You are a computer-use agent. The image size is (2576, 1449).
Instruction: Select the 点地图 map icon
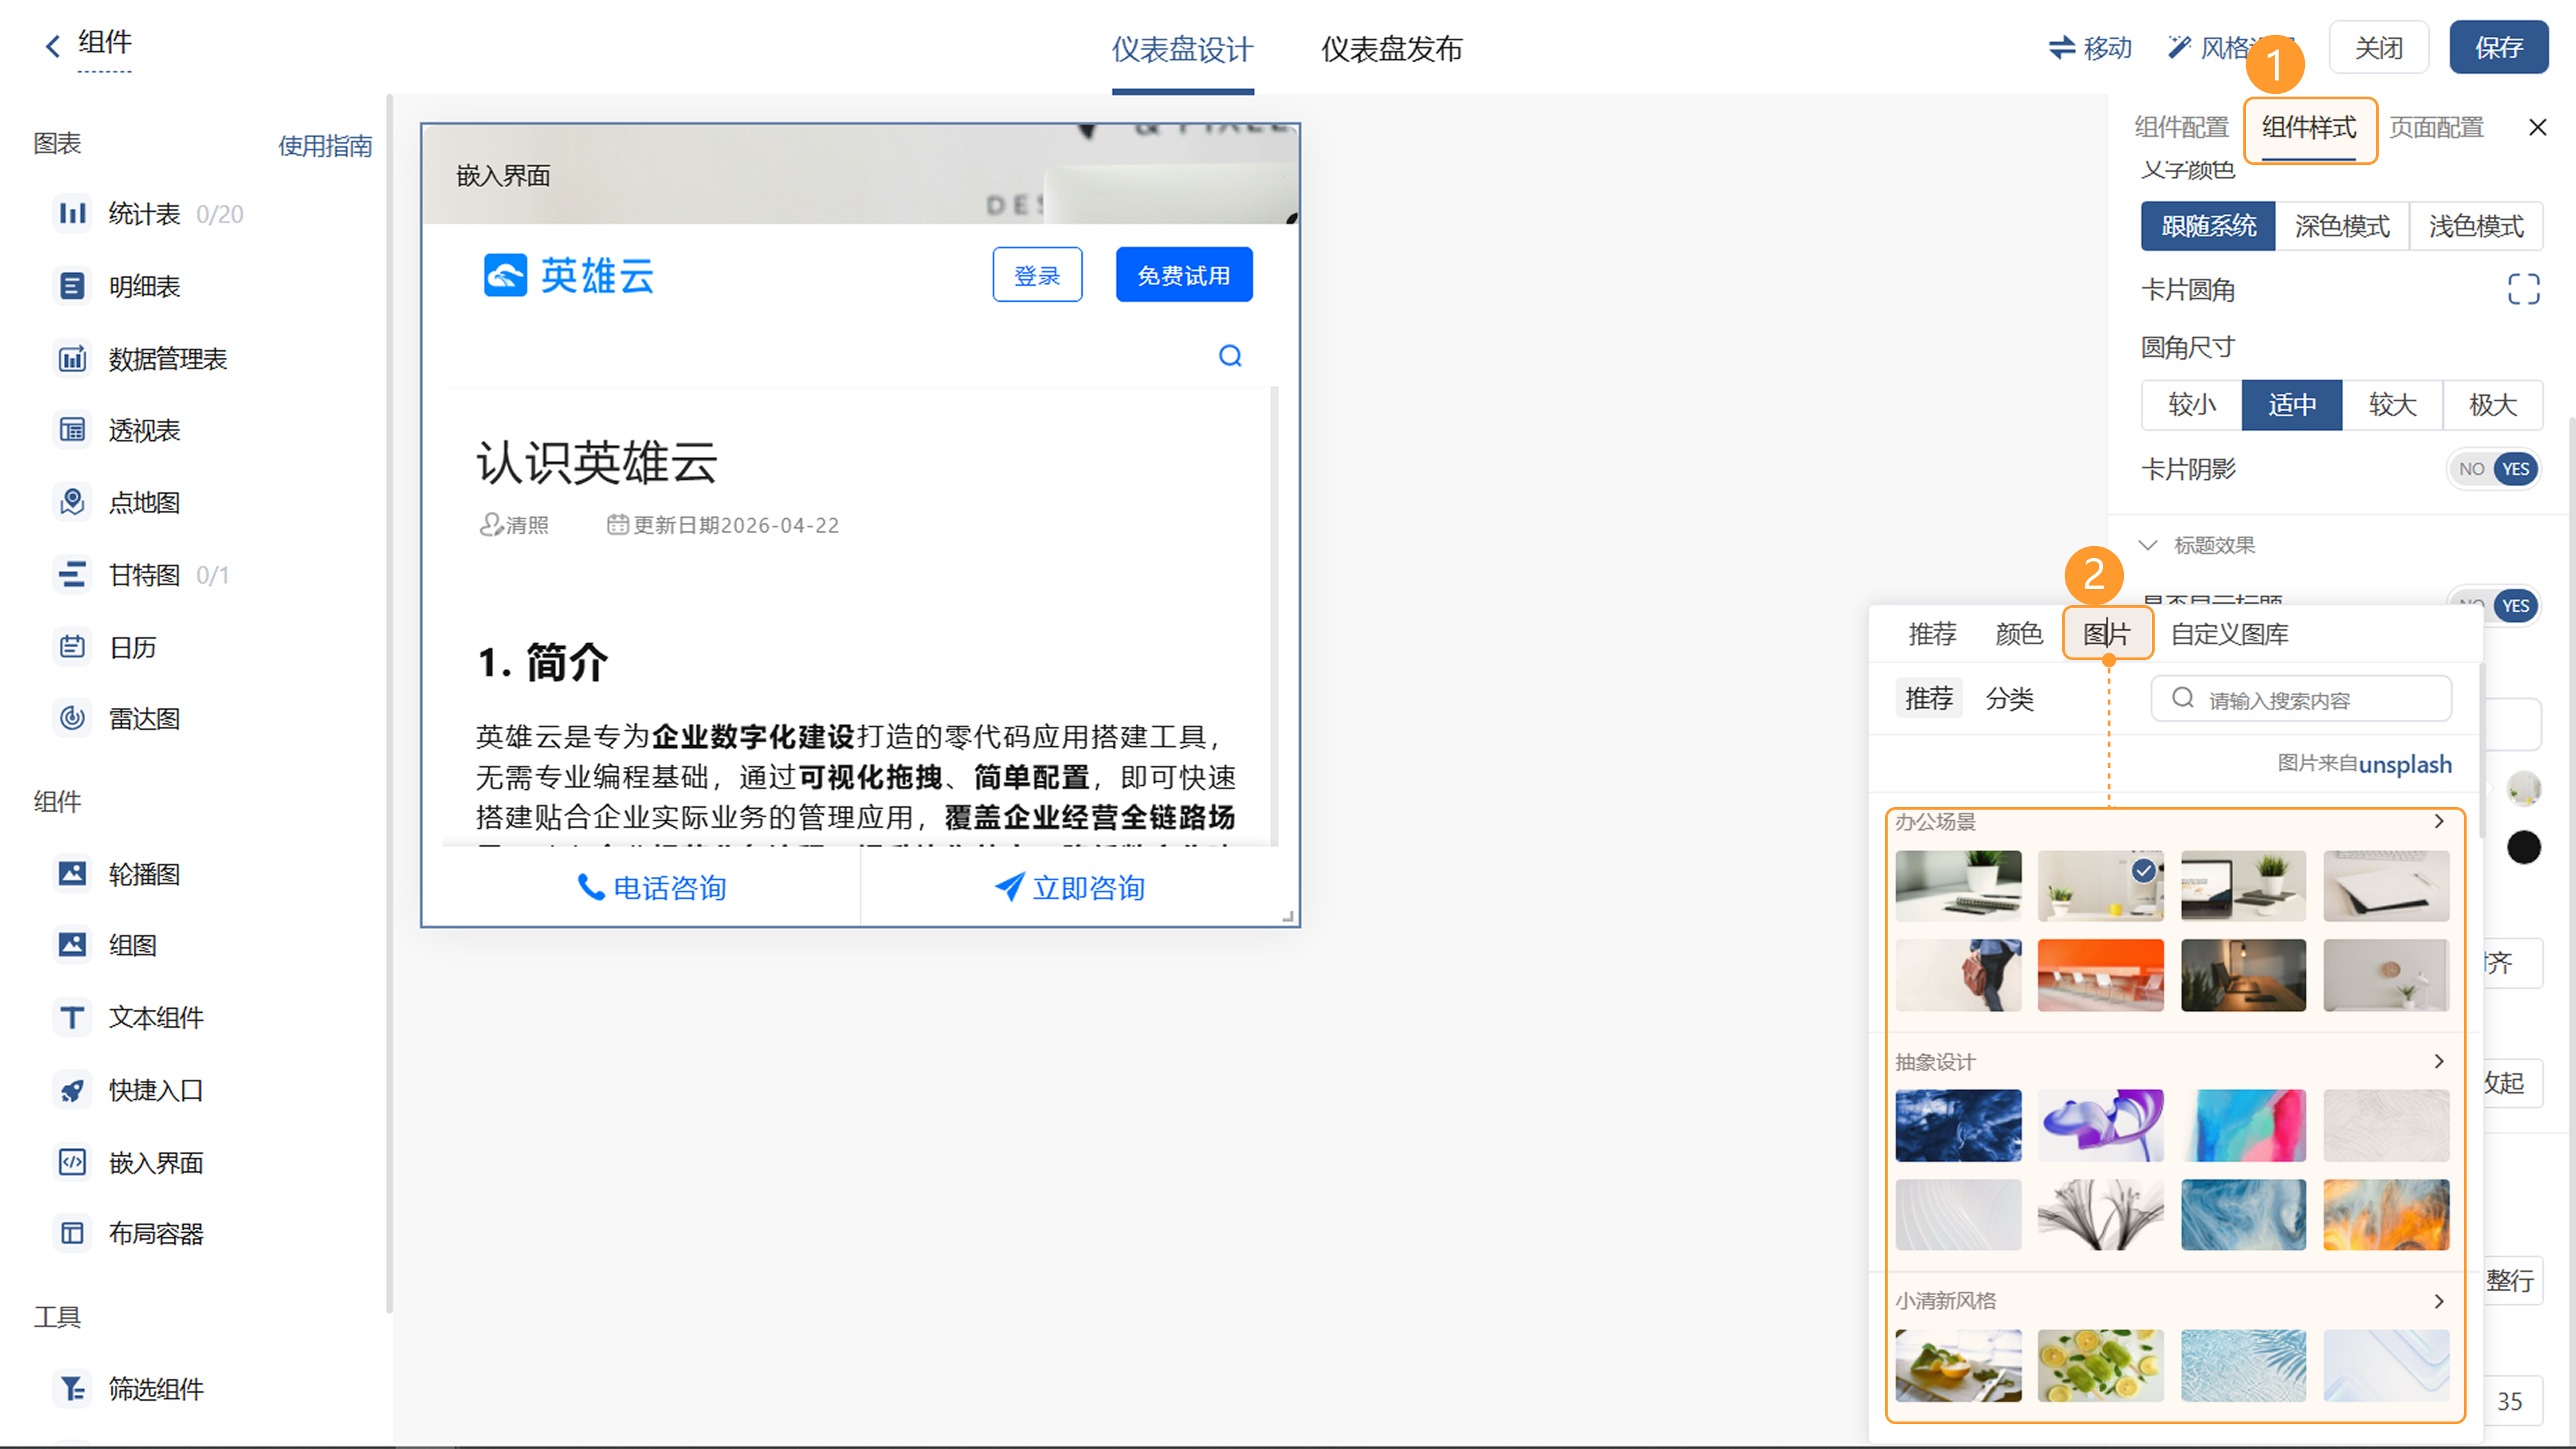(x=72, y=502)
